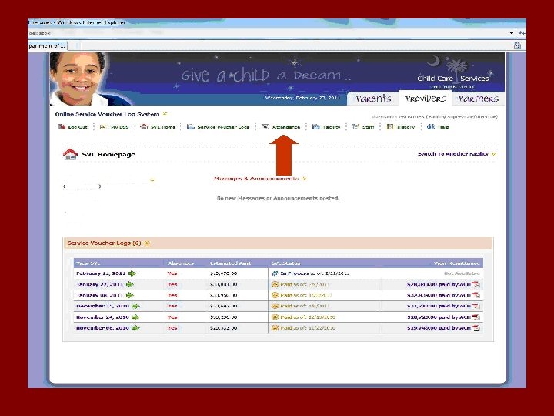554x416 pixels.
Task: Open the address bar dropdown arrow
Action: coord(512,33)
